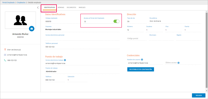
Task: Click the Escalera field
Action: [154, 30]
